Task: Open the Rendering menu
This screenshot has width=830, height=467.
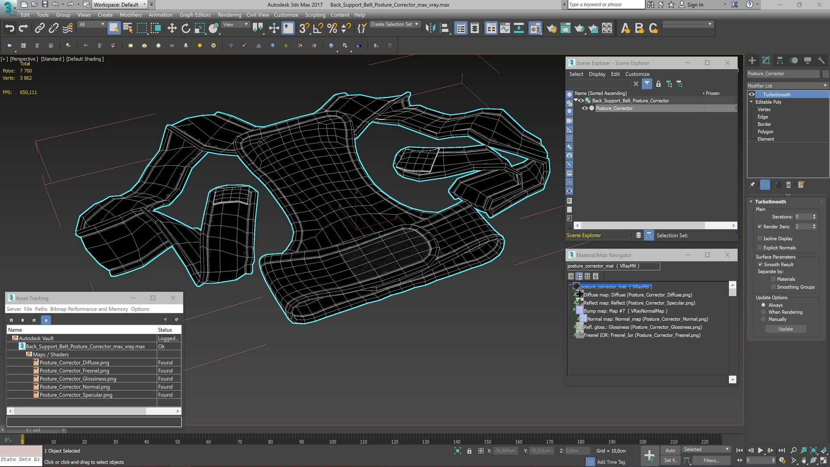Action: [x=229, y=15]
